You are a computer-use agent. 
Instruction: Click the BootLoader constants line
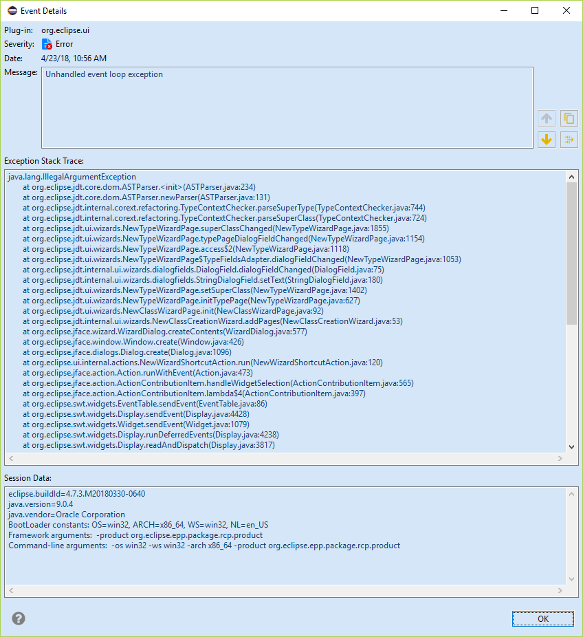click(138, 525)
